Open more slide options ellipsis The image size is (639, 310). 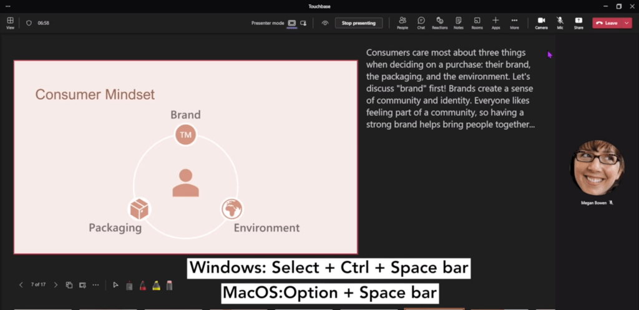click(95, 285)
